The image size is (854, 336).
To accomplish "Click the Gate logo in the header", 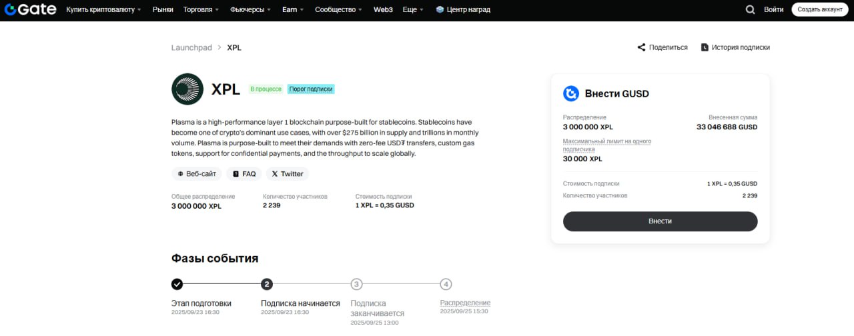I will click(30, 9).
